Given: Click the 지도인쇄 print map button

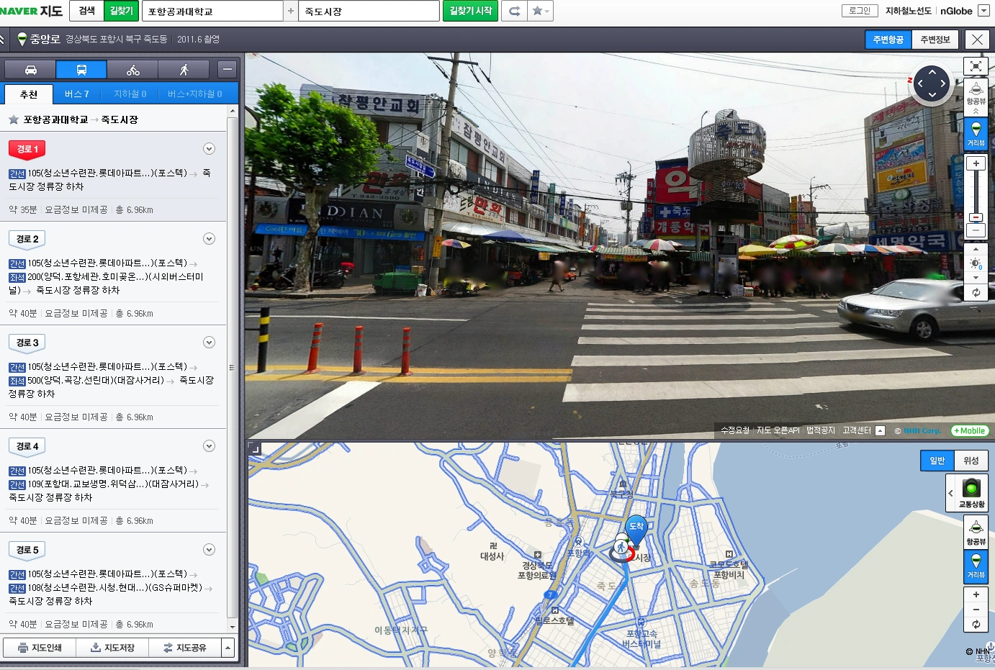Looking at the screenshot, I should (40, 648).
